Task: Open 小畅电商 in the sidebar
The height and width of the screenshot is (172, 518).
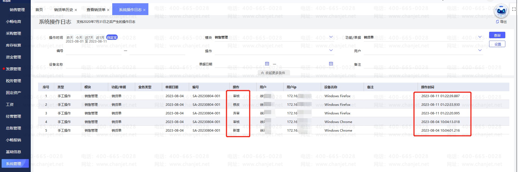Action: (x=13, y=22)
